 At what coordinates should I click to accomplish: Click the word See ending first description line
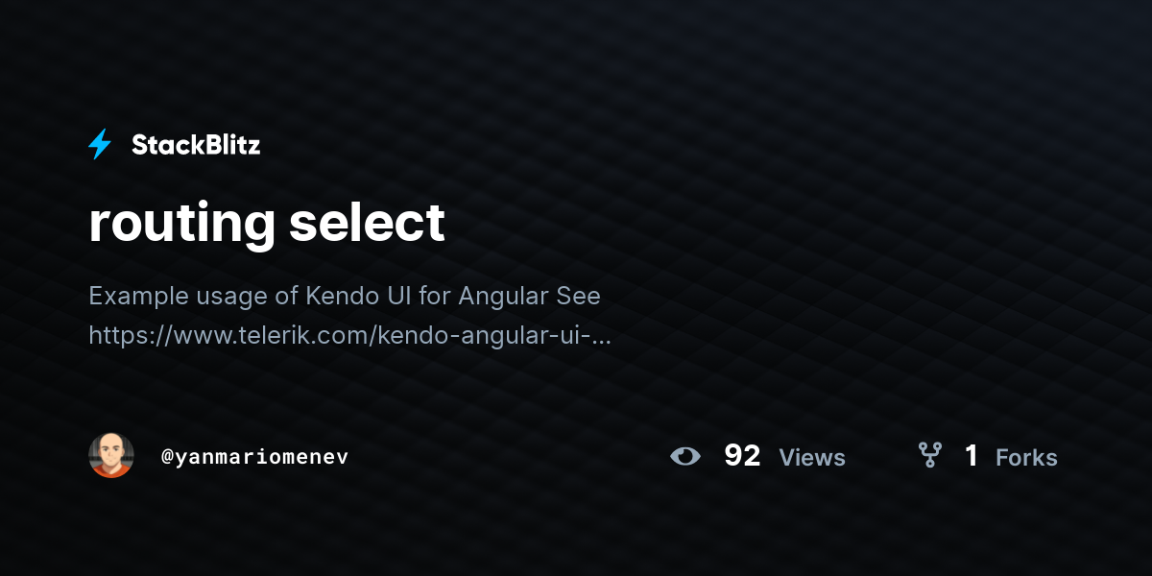click(x=579, y=296)
